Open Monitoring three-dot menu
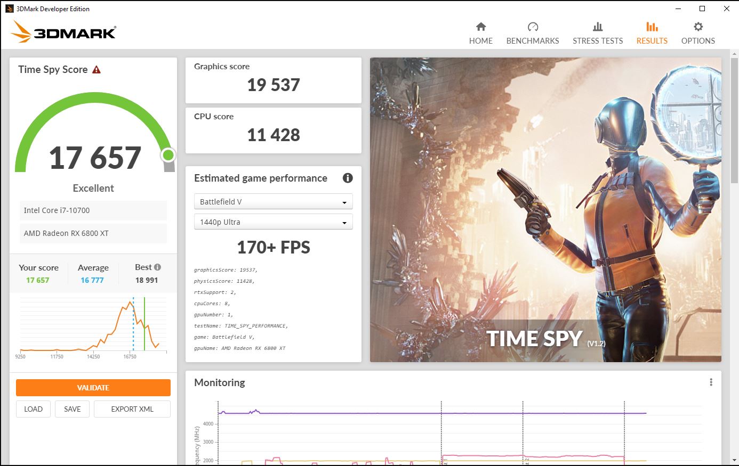Viewport: 739px width, 466px height. pyautogui.click(x=711, y=382)
